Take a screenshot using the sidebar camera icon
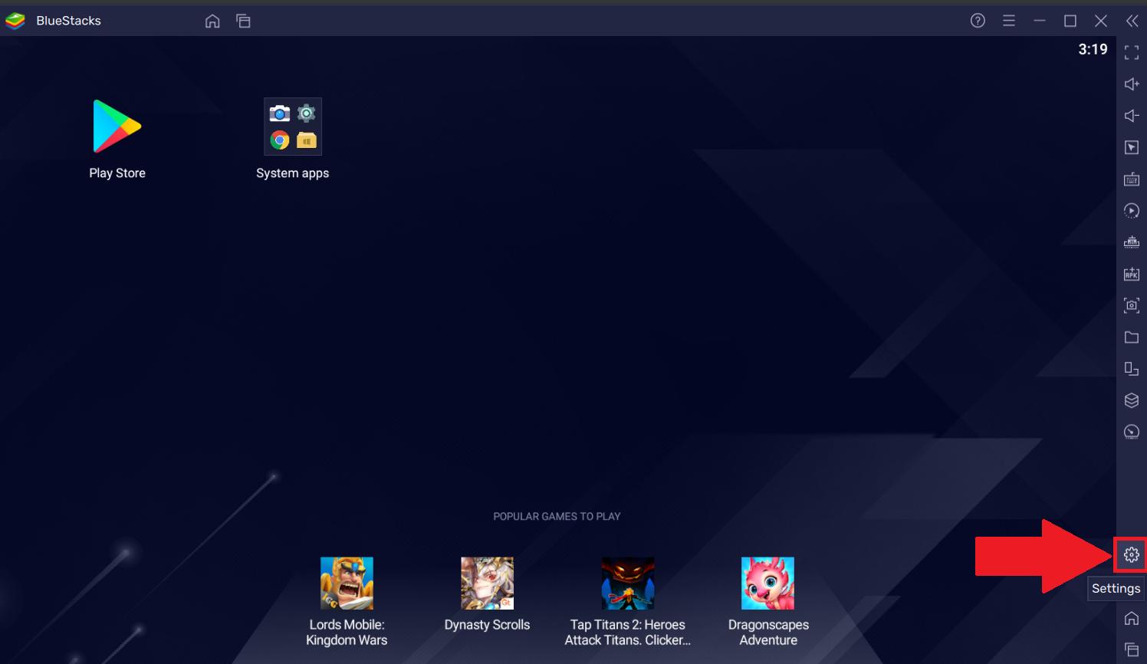Image resolution: width=1147 pixels, height=664 pixels. coord(1132,305)
